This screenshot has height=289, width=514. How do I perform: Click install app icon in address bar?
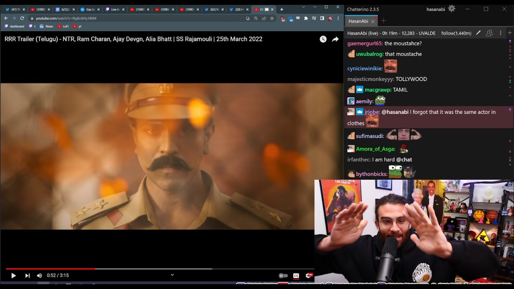pyautogui.click(x=248, y=18)
